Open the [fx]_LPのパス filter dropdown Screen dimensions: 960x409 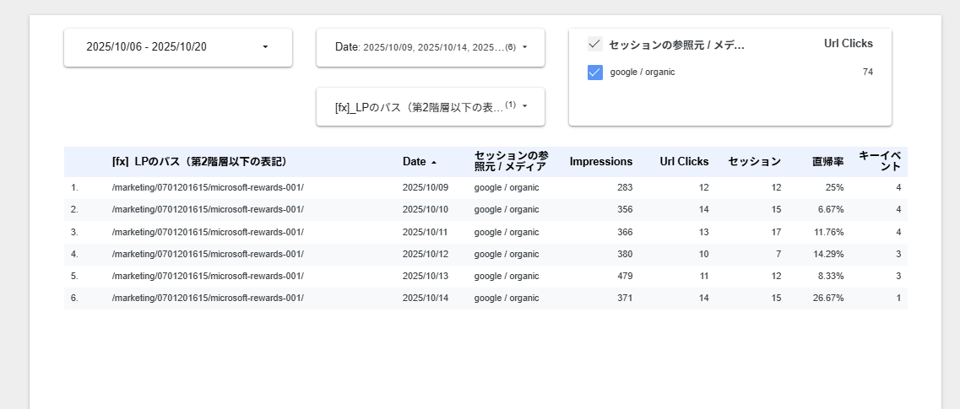pos(430,106)
